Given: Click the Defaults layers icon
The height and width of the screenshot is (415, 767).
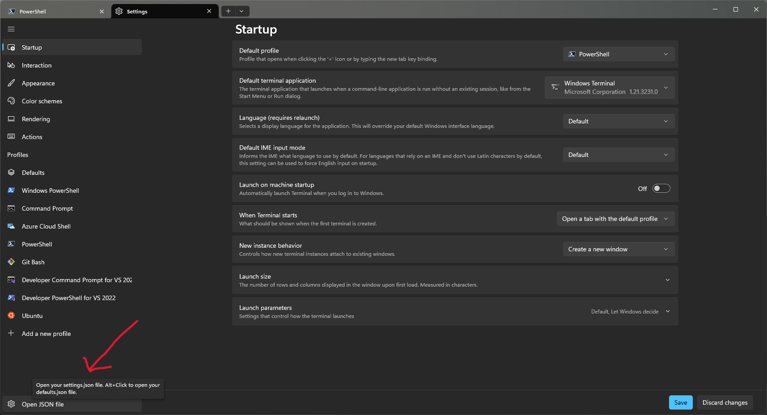Looking at the screenshot, I should click(11, 173).
